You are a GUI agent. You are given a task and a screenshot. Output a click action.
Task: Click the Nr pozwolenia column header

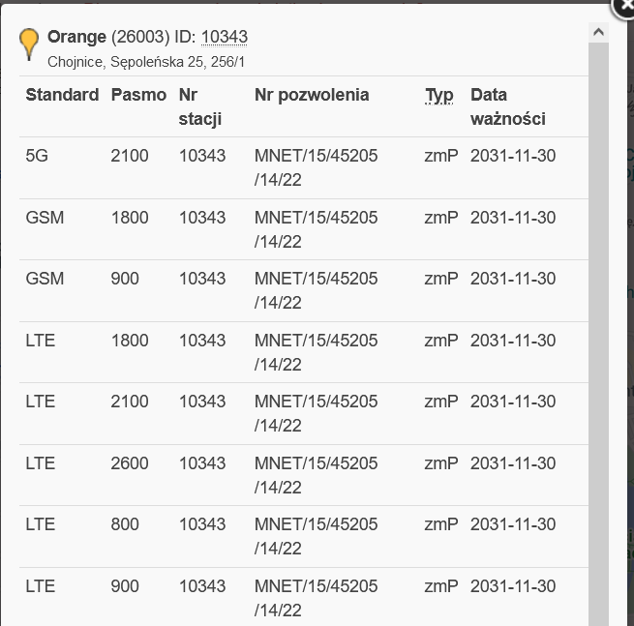pyautogui.click(x=312, y=95)
